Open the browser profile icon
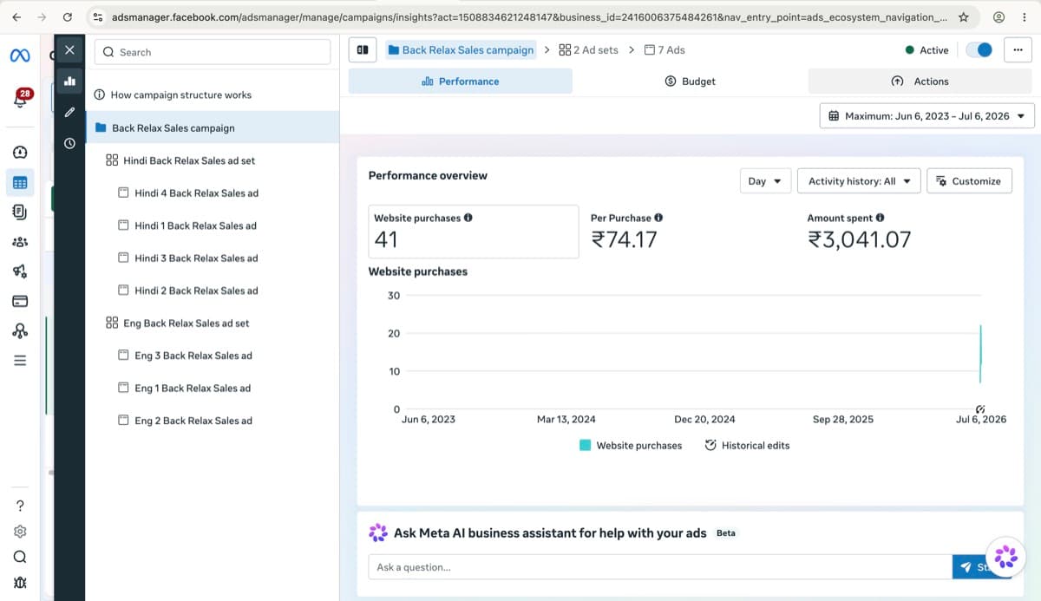This screenshot has width=1041, height=601. [x=999, y=16]
